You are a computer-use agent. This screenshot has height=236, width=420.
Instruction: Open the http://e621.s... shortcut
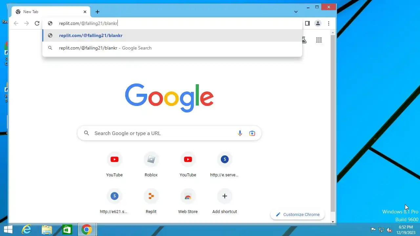pos(114,202)
